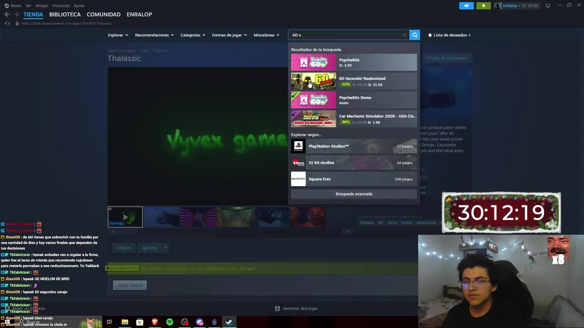Viewport: 584px width, 328px height.
Task: Expand the Formas de jugar dropdown
Action: point(229,35)
